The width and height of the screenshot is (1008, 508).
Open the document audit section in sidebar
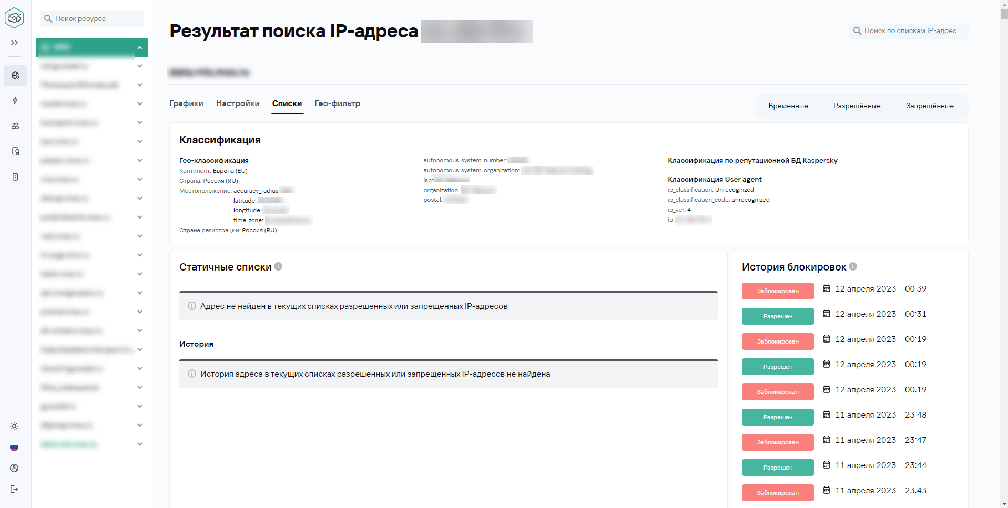point(15,151)
